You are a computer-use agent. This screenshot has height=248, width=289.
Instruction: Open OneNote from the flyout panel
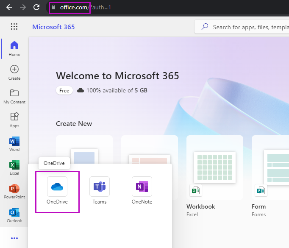pos(142,190)
